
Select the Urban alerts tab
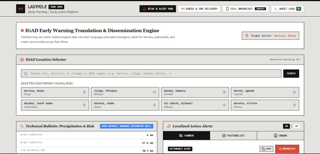coord(280,135)
